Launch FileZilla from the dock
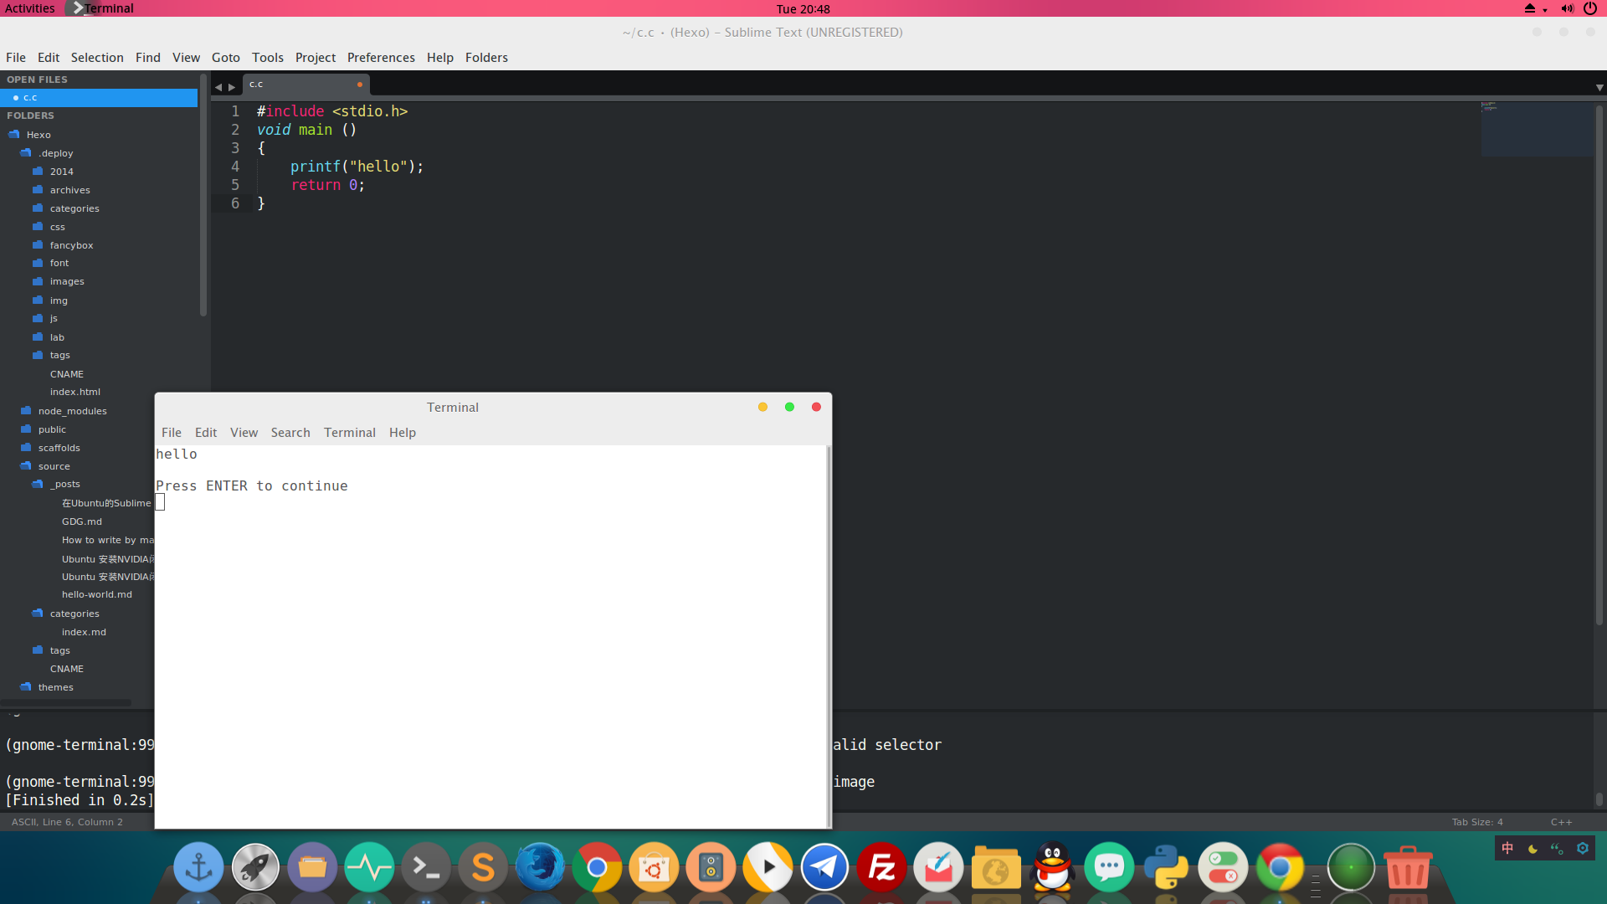 [881, 867]
